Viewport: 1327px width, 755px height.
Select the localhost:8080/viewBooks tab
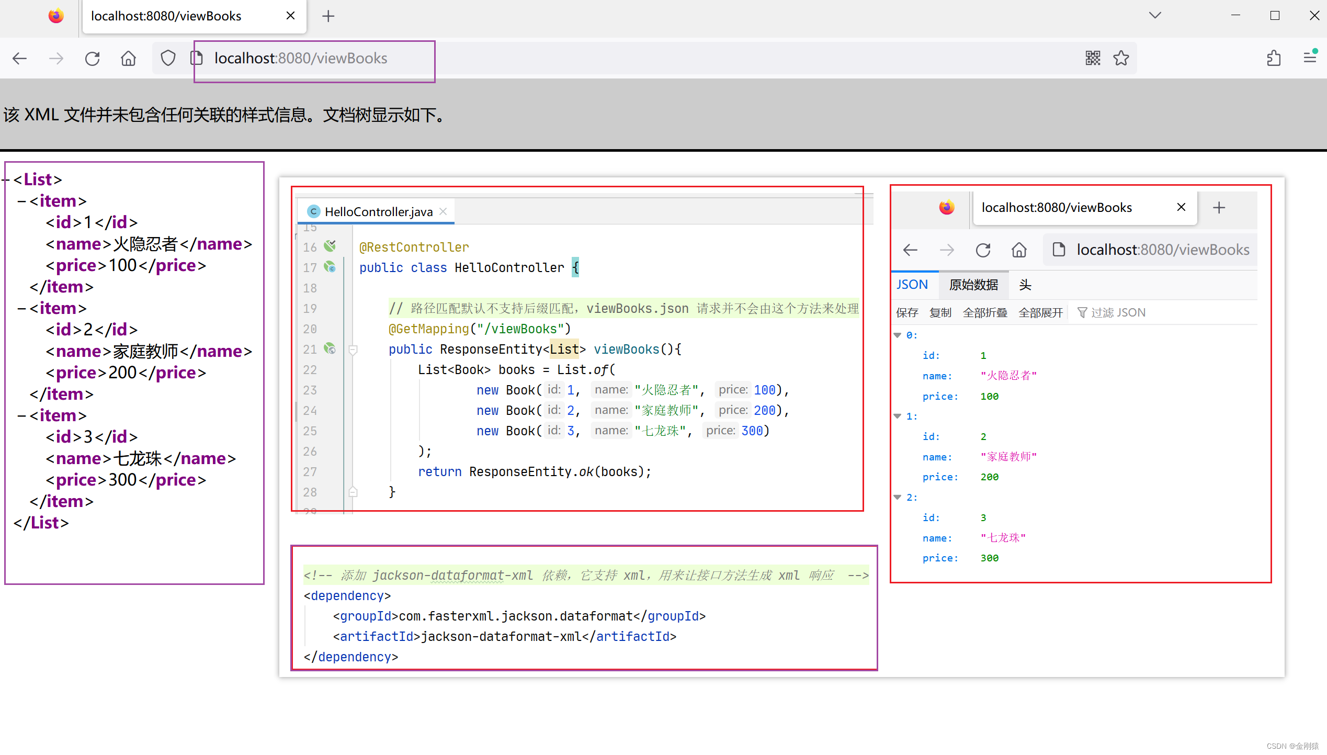coord(194,17)
